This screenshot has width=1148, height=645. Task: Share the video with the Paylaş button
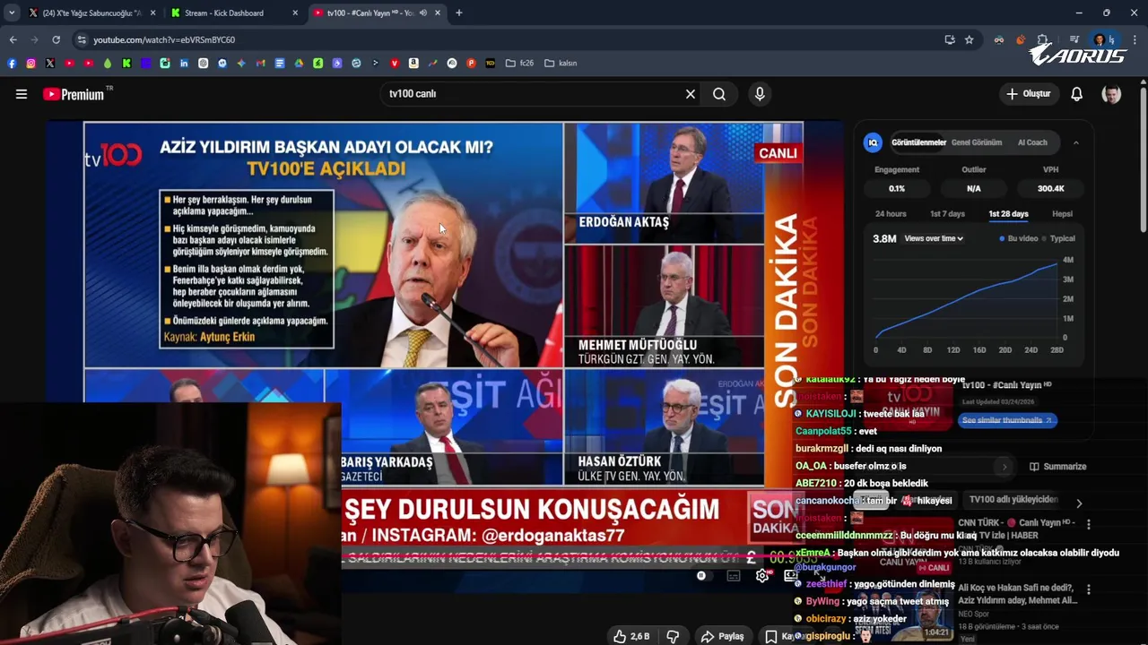[723, 636]
